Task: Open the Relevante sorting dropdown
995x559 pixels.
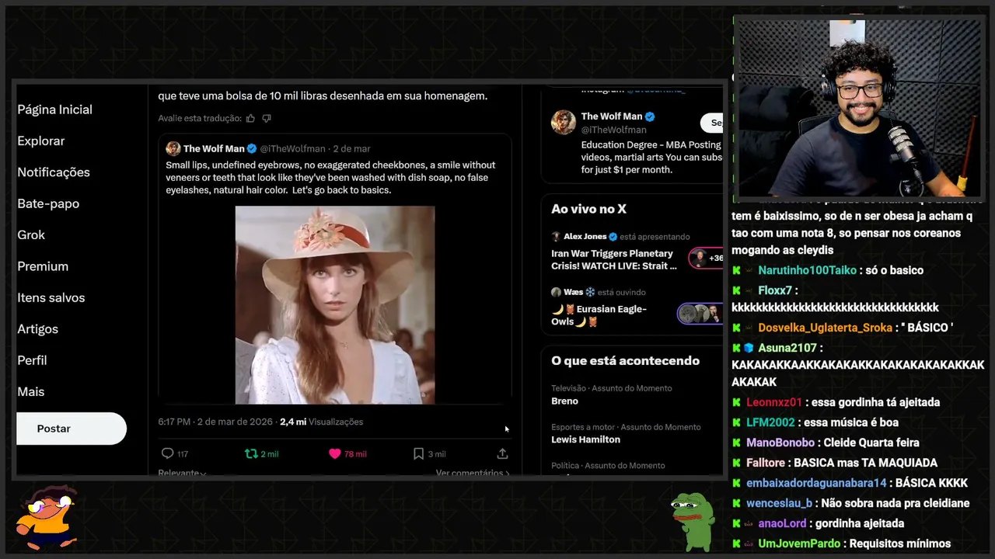Action: tap(182, 473)
